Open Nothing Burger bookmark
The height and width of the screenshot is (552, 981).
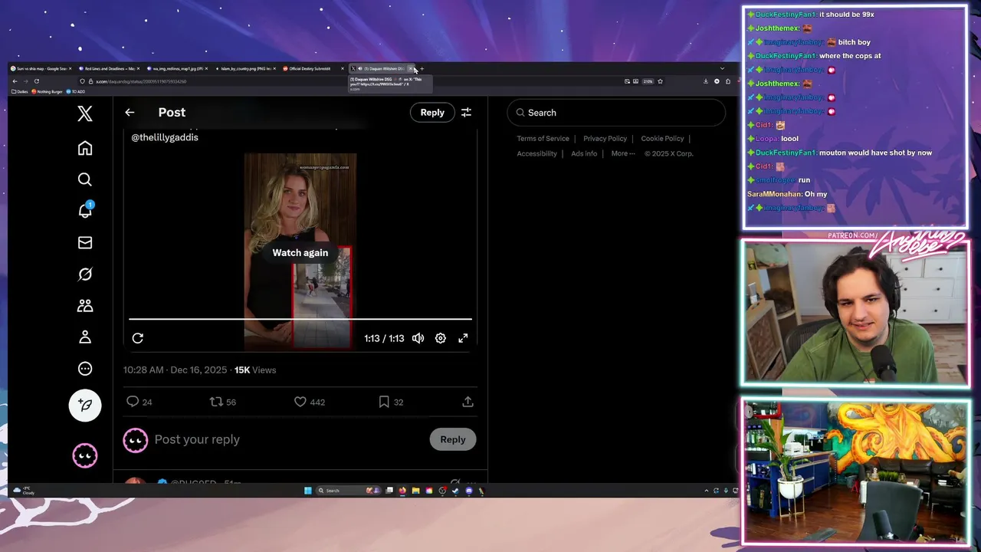pyautogui.click(x=48, y=91)
